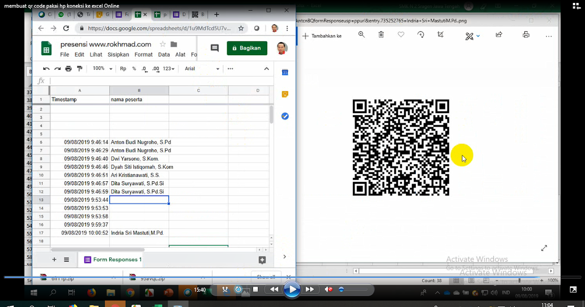Click the play button on media player

[292, 289]
